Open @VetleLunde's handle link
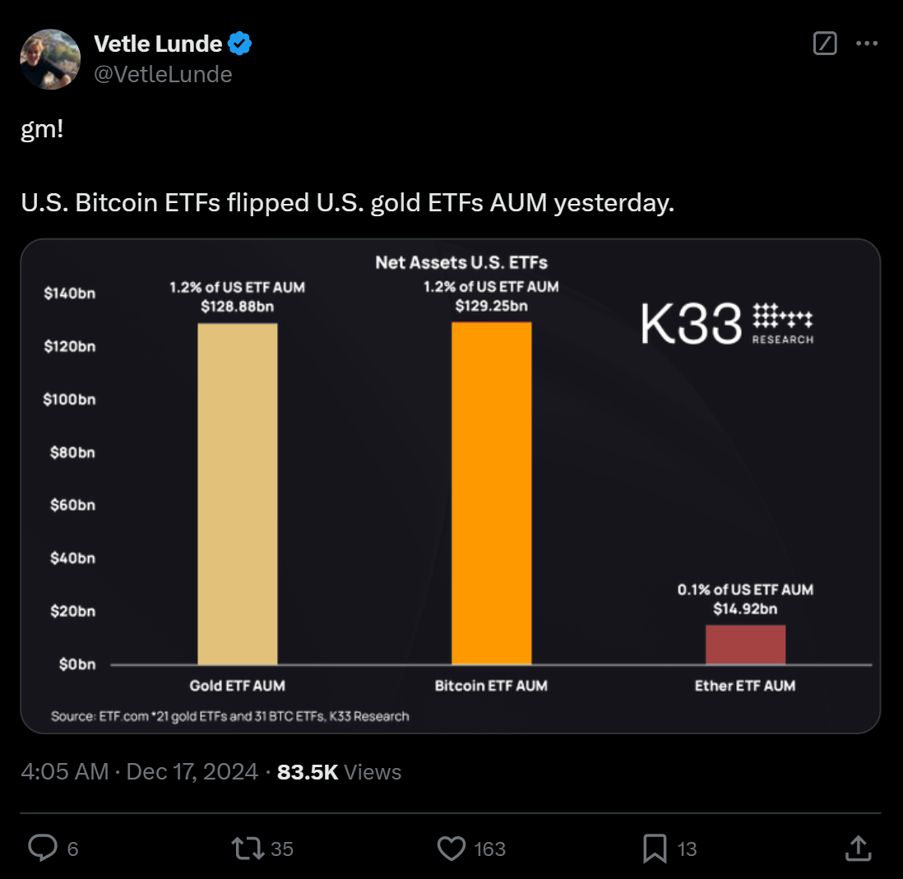This screenshot has height=879, width=903. (x=163, y=74)
